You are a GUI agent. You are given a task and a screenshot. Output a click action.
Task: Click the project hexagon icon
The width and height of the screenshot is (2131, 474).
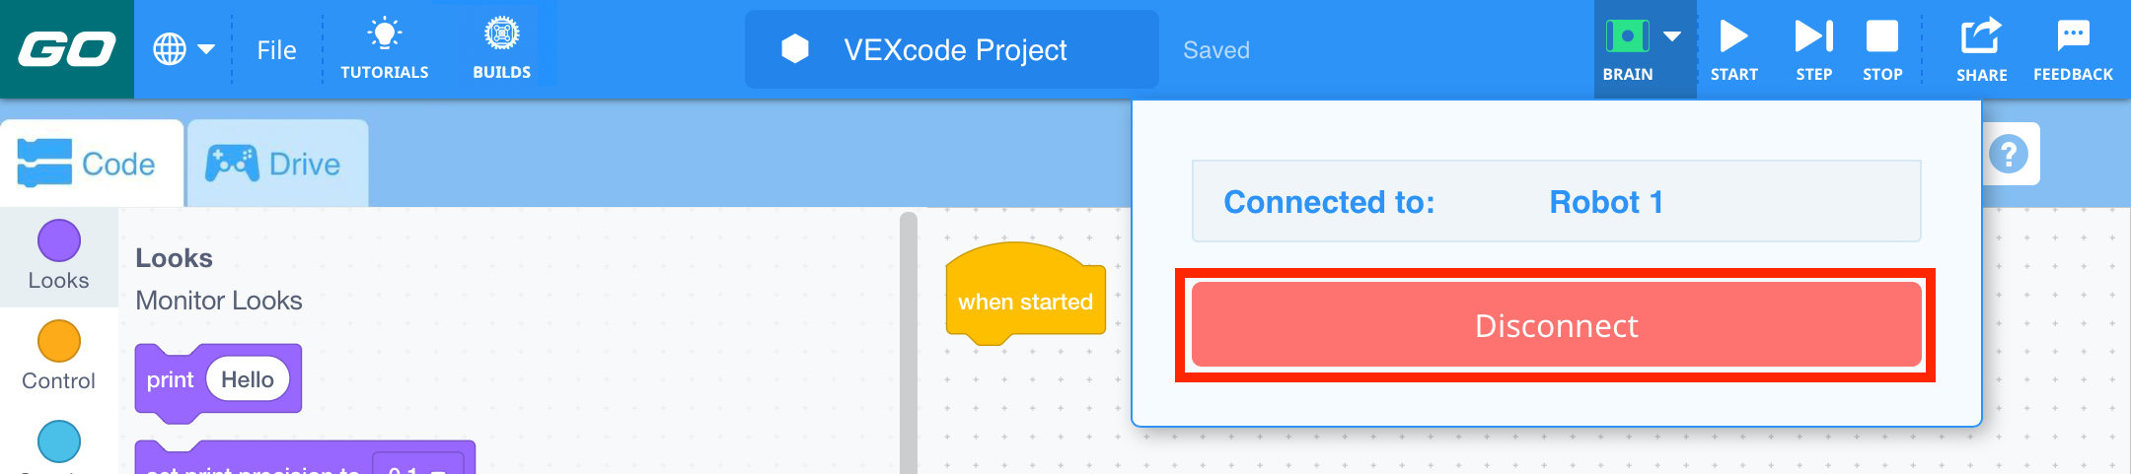click(795, 49)
